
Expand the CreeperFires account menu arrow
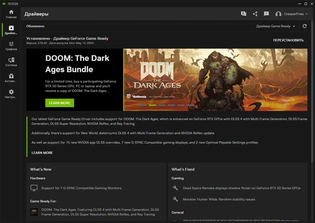coord(306,14)
